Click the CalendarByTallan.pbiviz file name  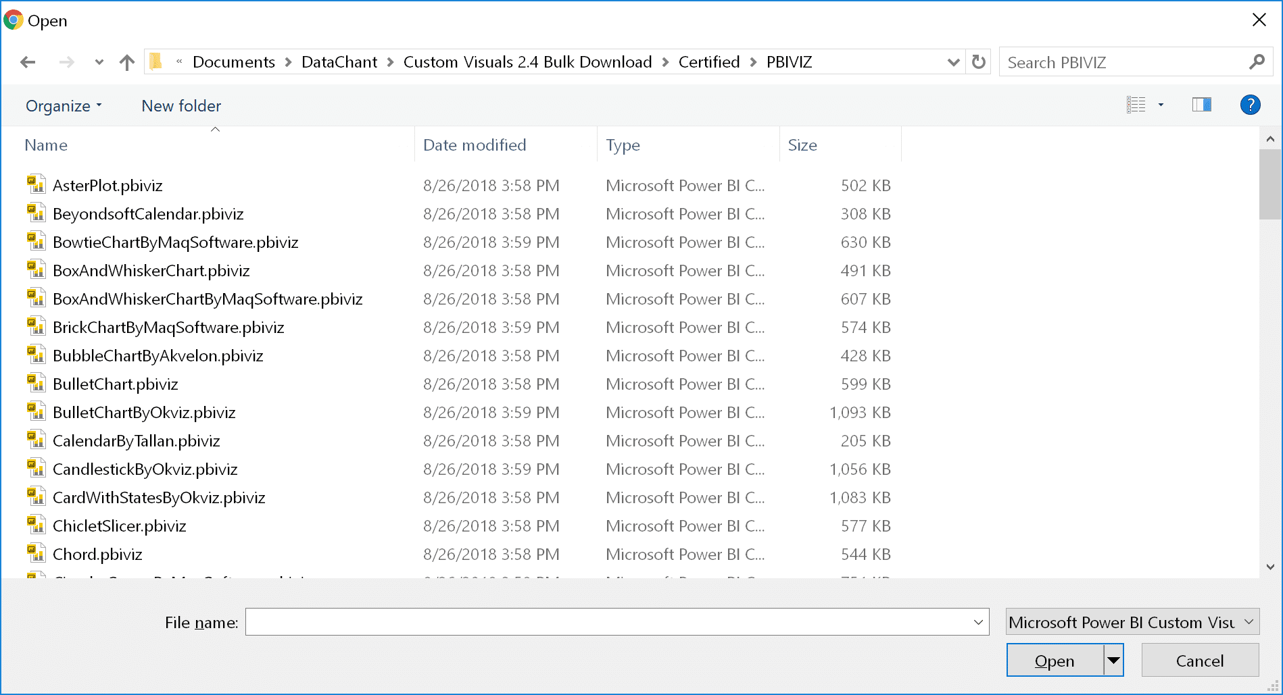click(x=137, y=441)
